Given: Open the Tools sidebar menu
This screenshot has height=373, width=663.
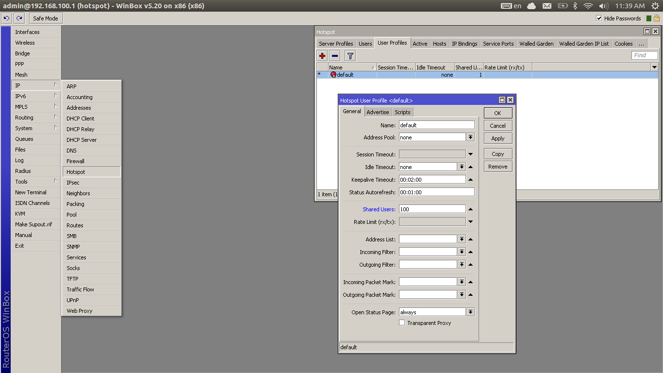Looking at the screenshot, I should [36, 182].
